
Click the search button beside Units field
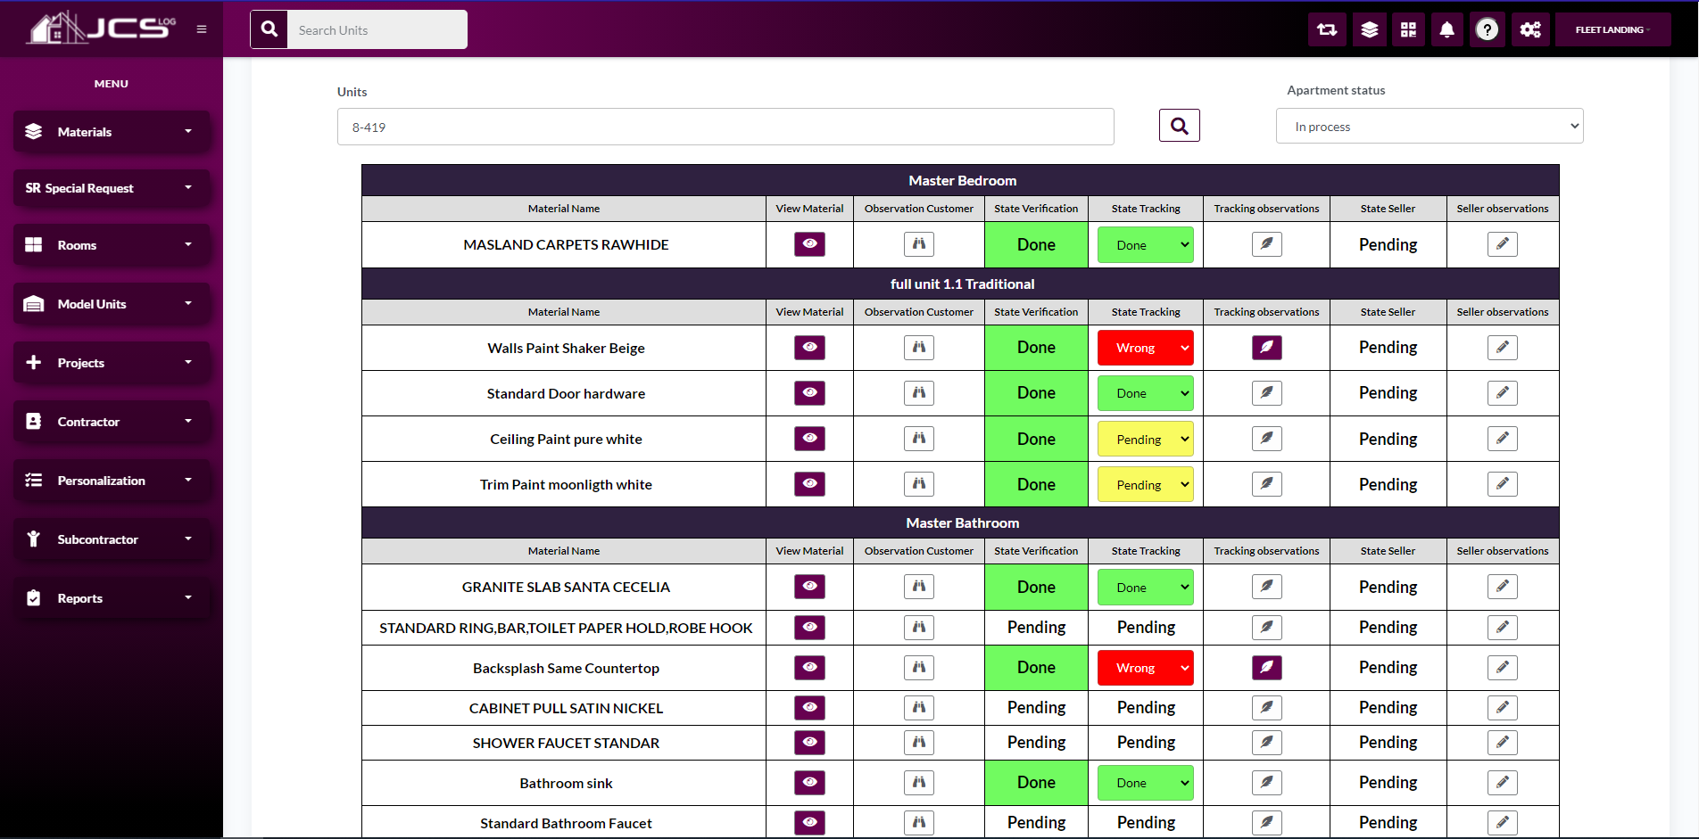point(1179,126)
